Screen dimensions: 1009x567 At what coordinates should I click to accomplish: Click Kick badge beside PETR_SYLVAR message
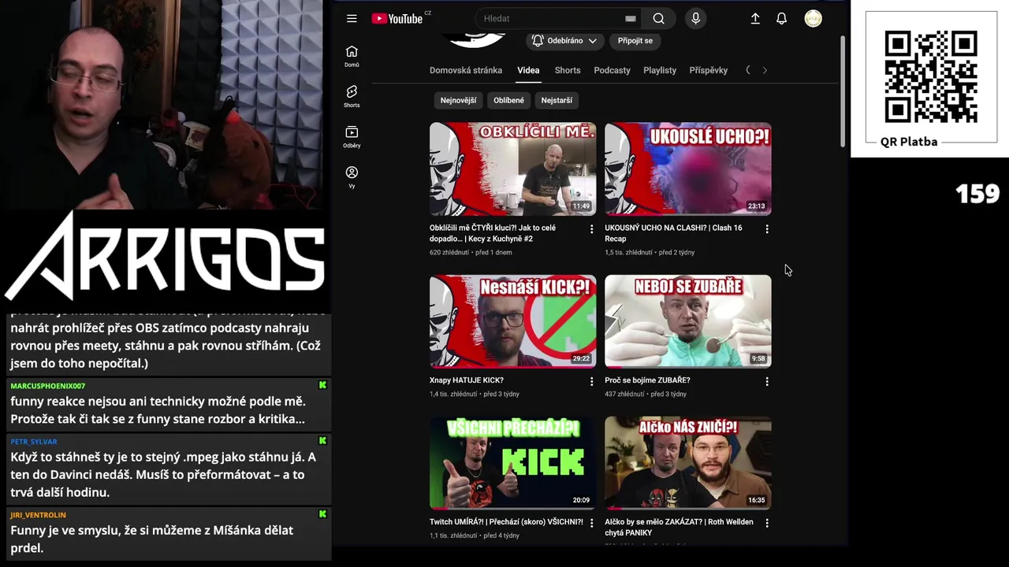coord(322,441)
